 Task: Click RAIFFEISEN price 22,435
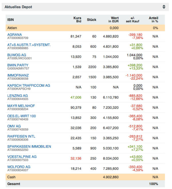(76, 138)
